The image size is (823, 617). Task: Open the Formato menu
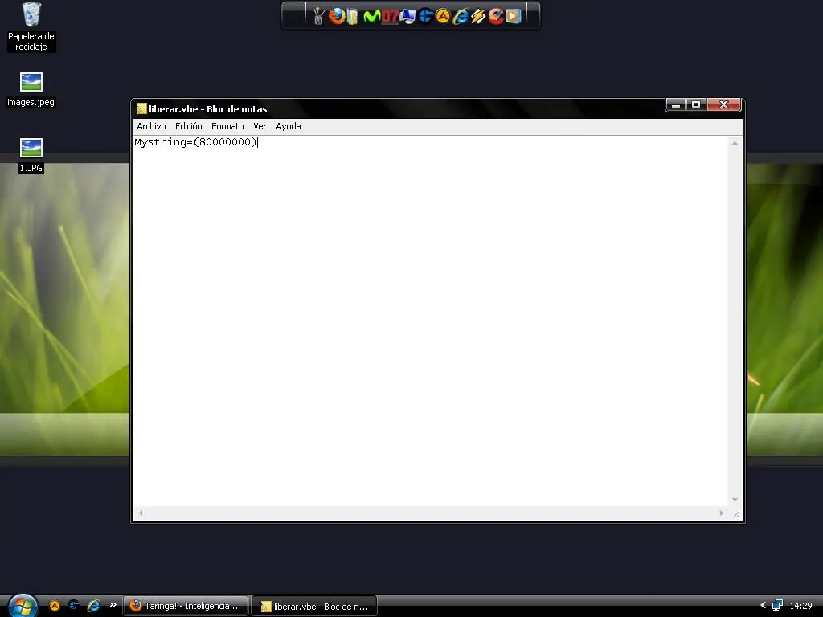pos(227,126)
